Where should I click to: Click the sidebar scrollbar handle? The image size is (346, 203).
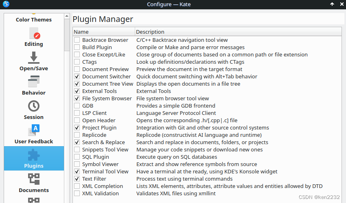67,35
